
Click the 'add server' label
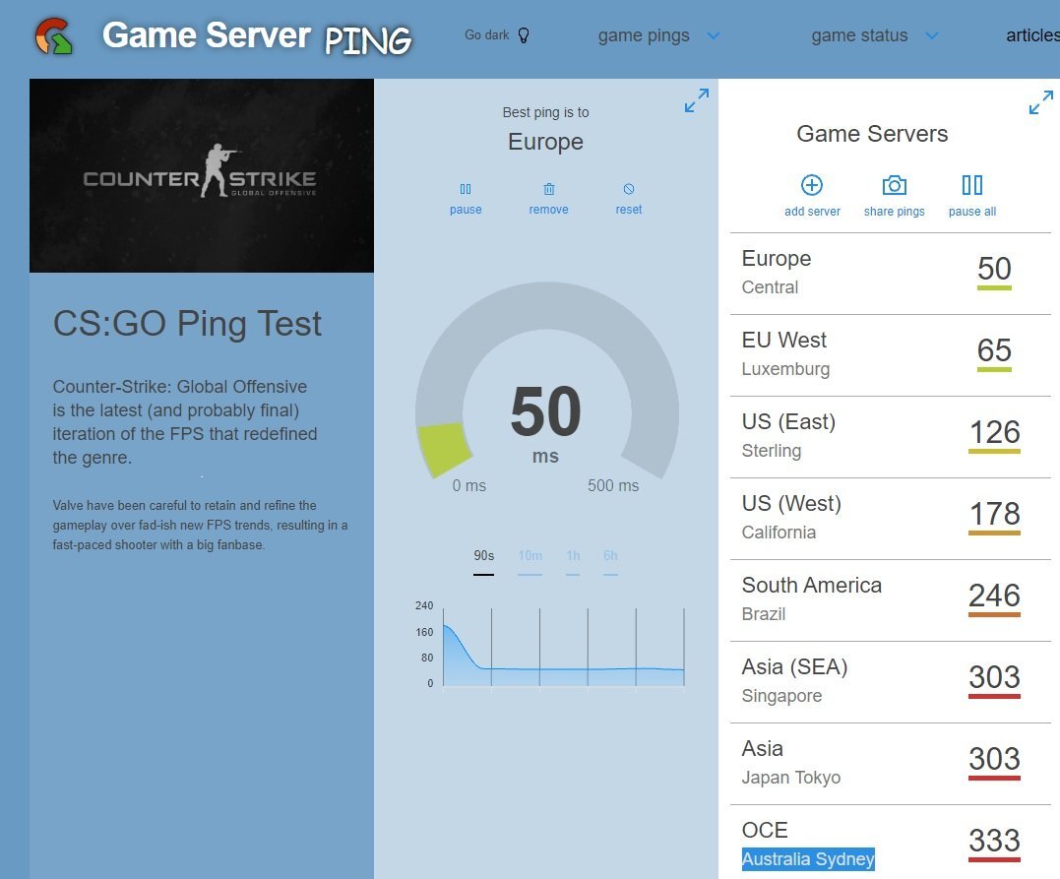click(x=812, y=211)
